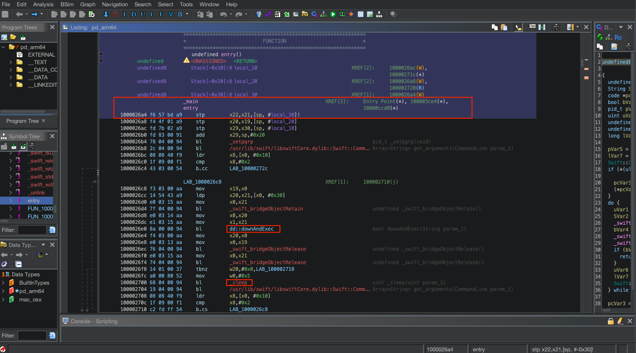The image size is (636, 353).
Task: Click the purple checkmark toolbar icon
Action: click(x=268, y=14)
